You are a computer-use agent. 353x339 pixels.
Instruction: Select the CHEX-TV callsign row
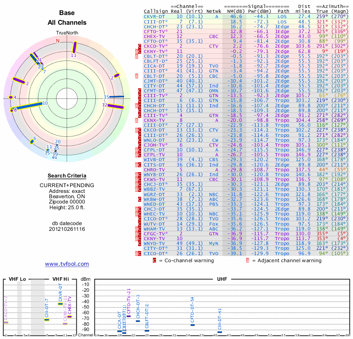[154, 36]
